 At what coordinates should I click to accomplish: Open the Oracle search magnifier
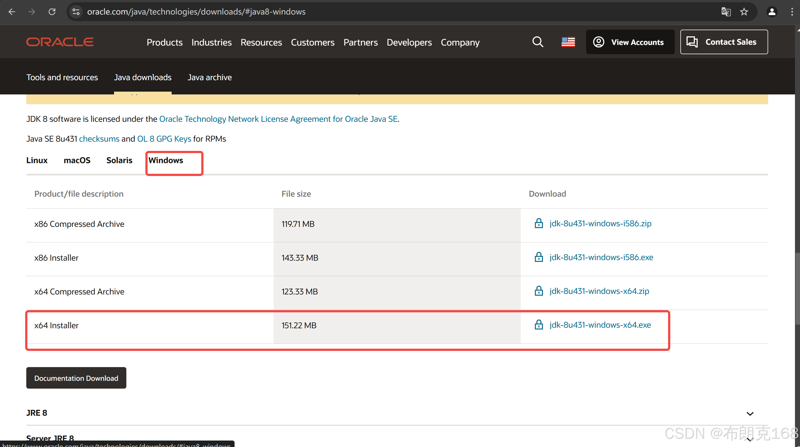pos(538,42)
